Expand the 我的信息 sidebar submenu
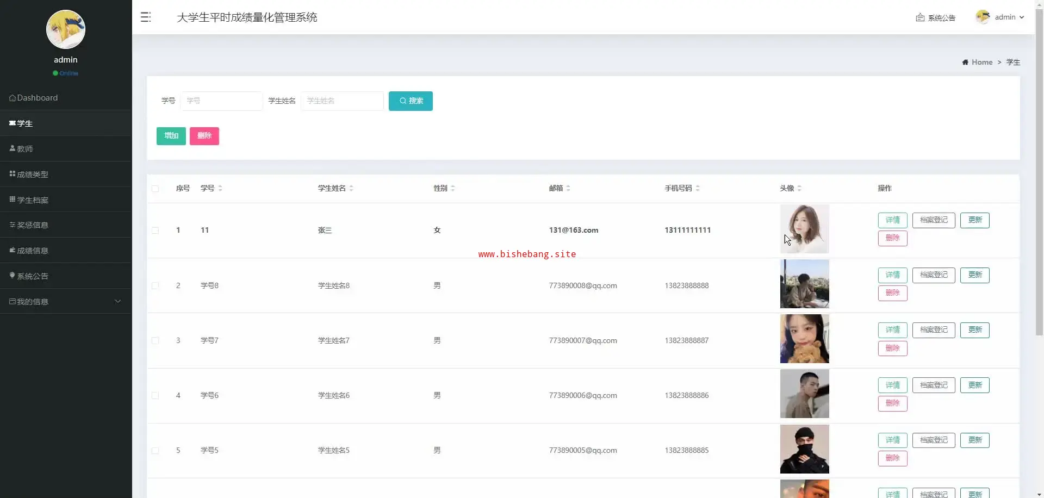 click(x=66, y=301)
